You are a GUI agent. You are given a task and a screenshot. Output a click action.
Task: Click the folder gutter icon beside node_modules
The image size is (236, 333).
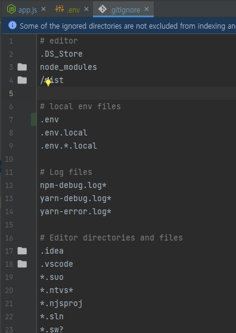click(22, 67)
